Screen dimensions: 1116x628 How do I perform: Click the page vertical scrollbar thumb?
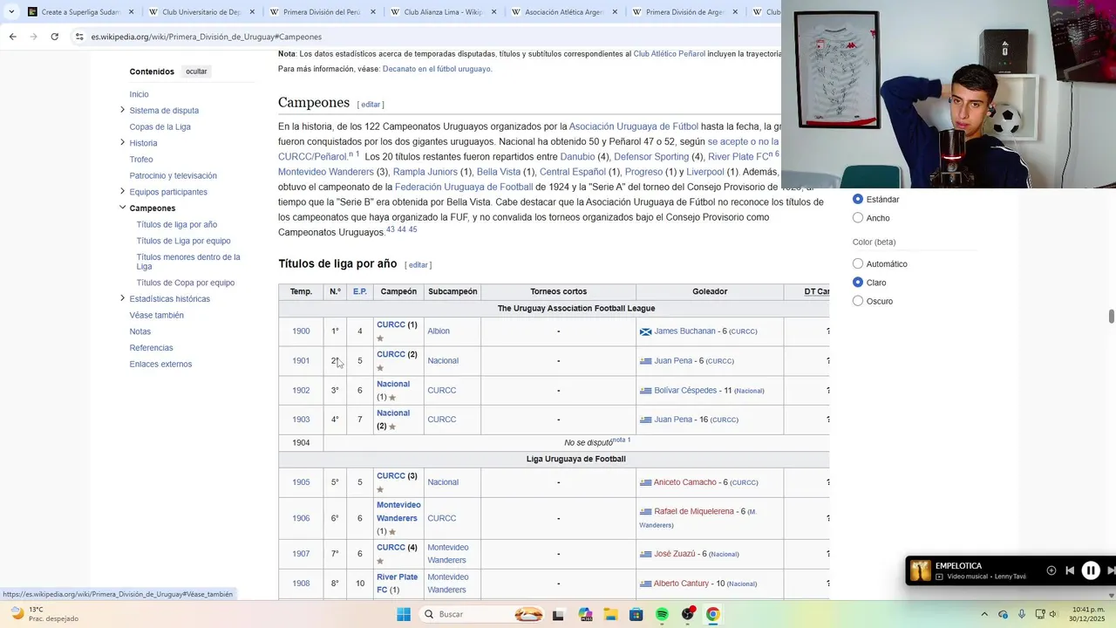point(1111,316)
